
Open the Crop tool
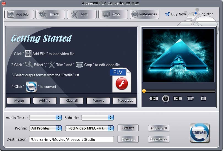point(113,14)
